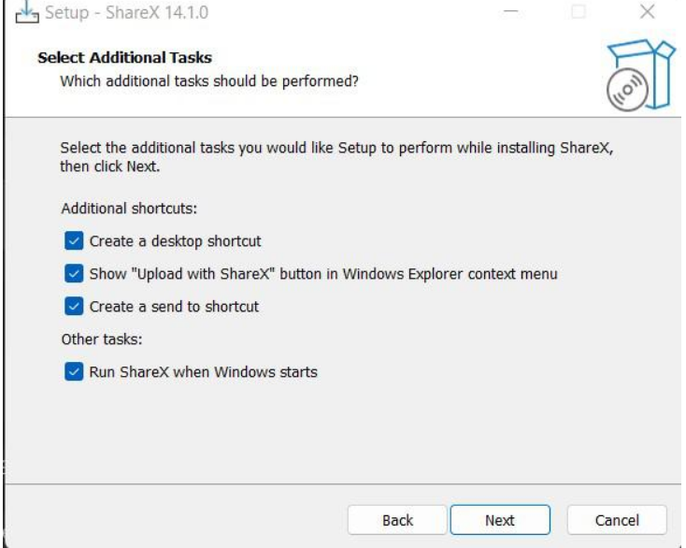Click the "Run ShareX when Windows starts" label text
This screenshot has height=548, width=686.
203,372
